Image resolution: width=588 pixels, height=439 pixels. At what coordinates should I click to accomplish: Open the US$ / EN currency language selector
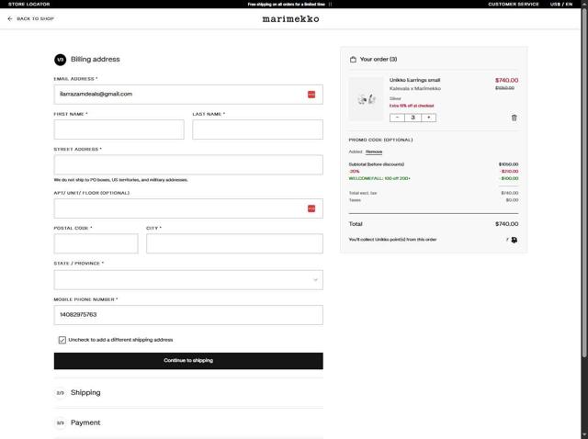(x=561, y=4)
